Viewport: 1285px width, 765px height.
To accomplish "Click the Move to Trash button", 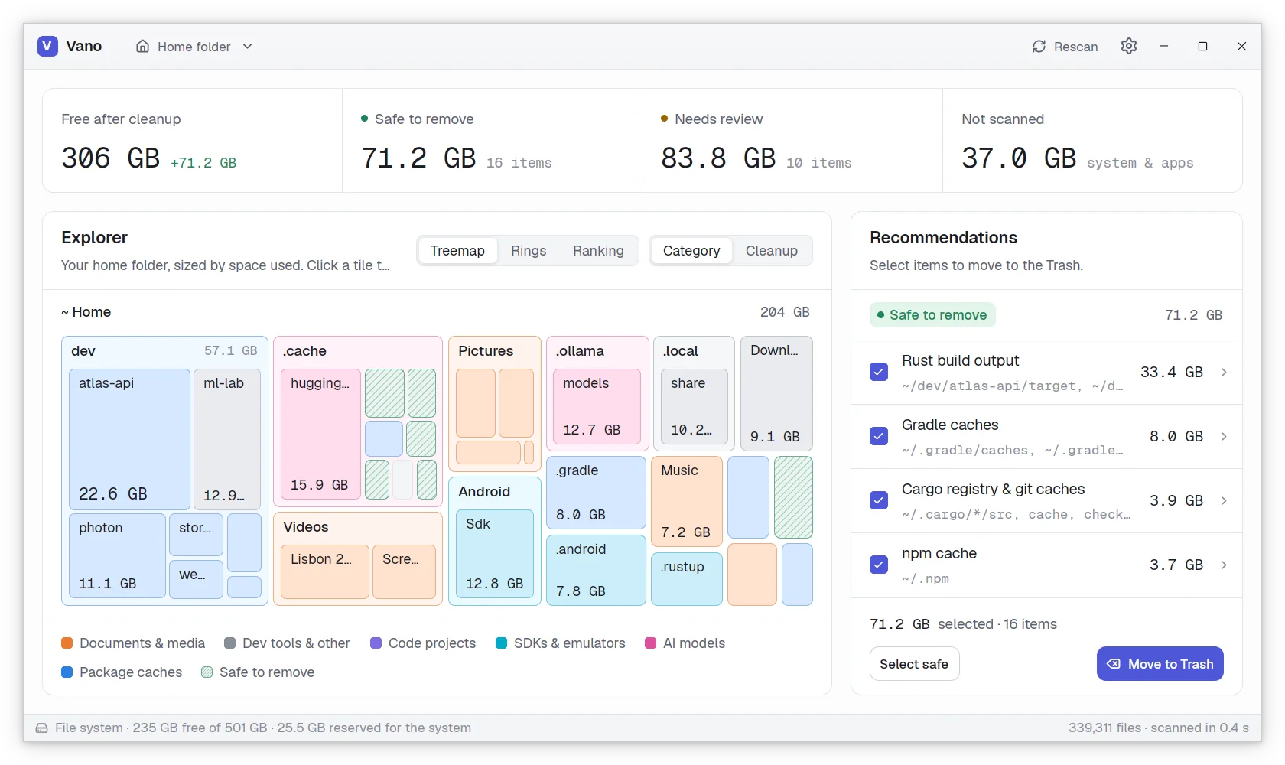I will tap(1160, 664).
